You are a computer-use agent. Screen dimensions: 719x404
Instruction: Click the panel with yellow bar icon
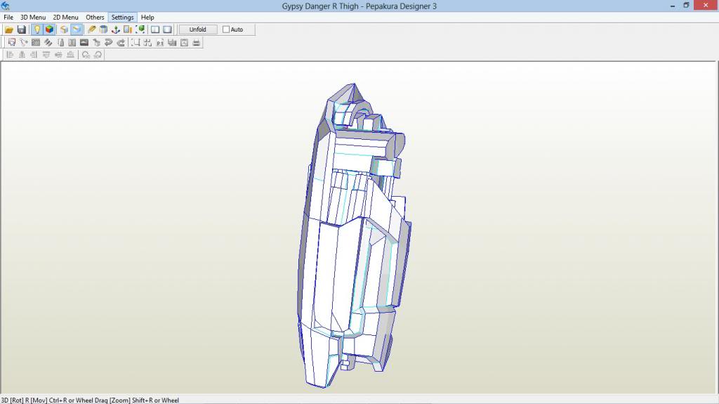click(128, 30)
